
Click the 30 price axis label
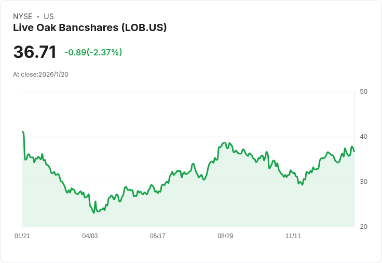click(x=363, y=182)
